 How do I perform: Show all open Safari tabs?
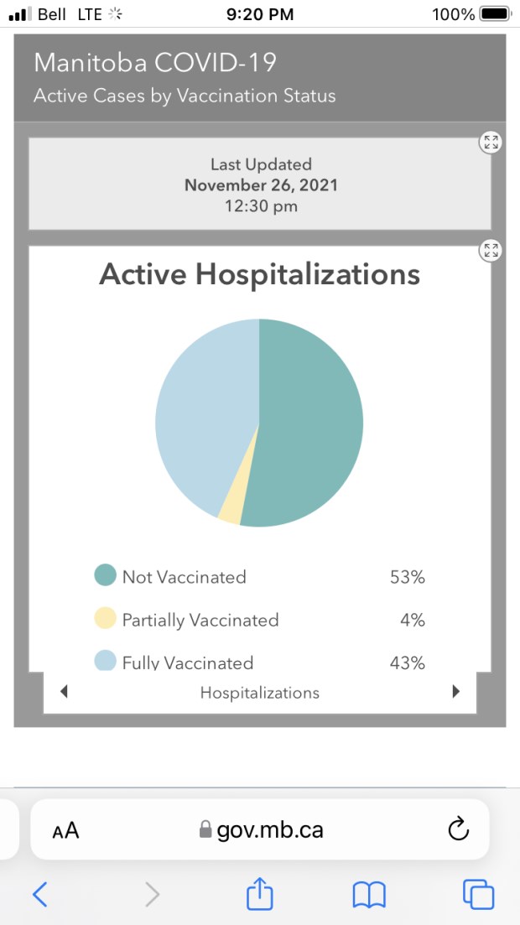(478, 895)
